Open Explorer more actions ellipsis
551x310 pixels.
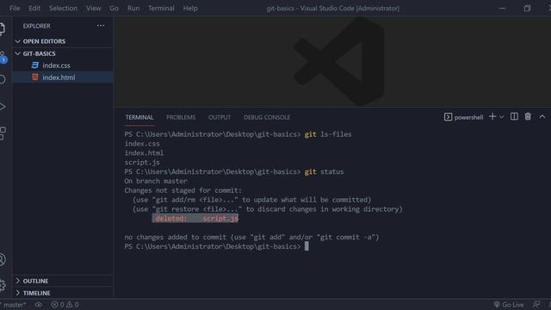[x=101, y=26]
